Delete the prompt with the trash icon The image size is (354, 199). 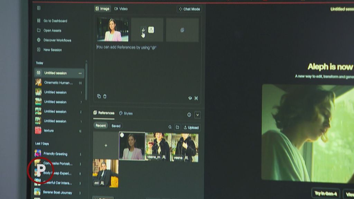coord(105,96)
